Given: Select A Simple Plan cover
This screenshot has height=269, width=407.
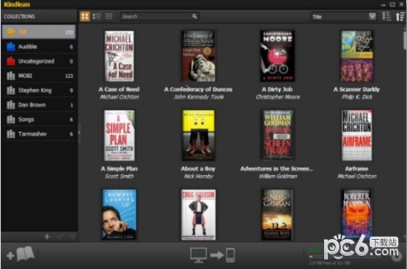Looking at the screenshot, I should pos(119,136).
